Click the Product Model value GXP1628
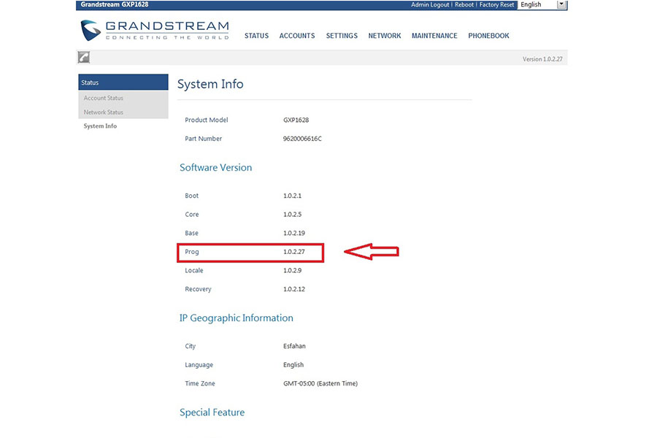 click(x=296, y=120)
